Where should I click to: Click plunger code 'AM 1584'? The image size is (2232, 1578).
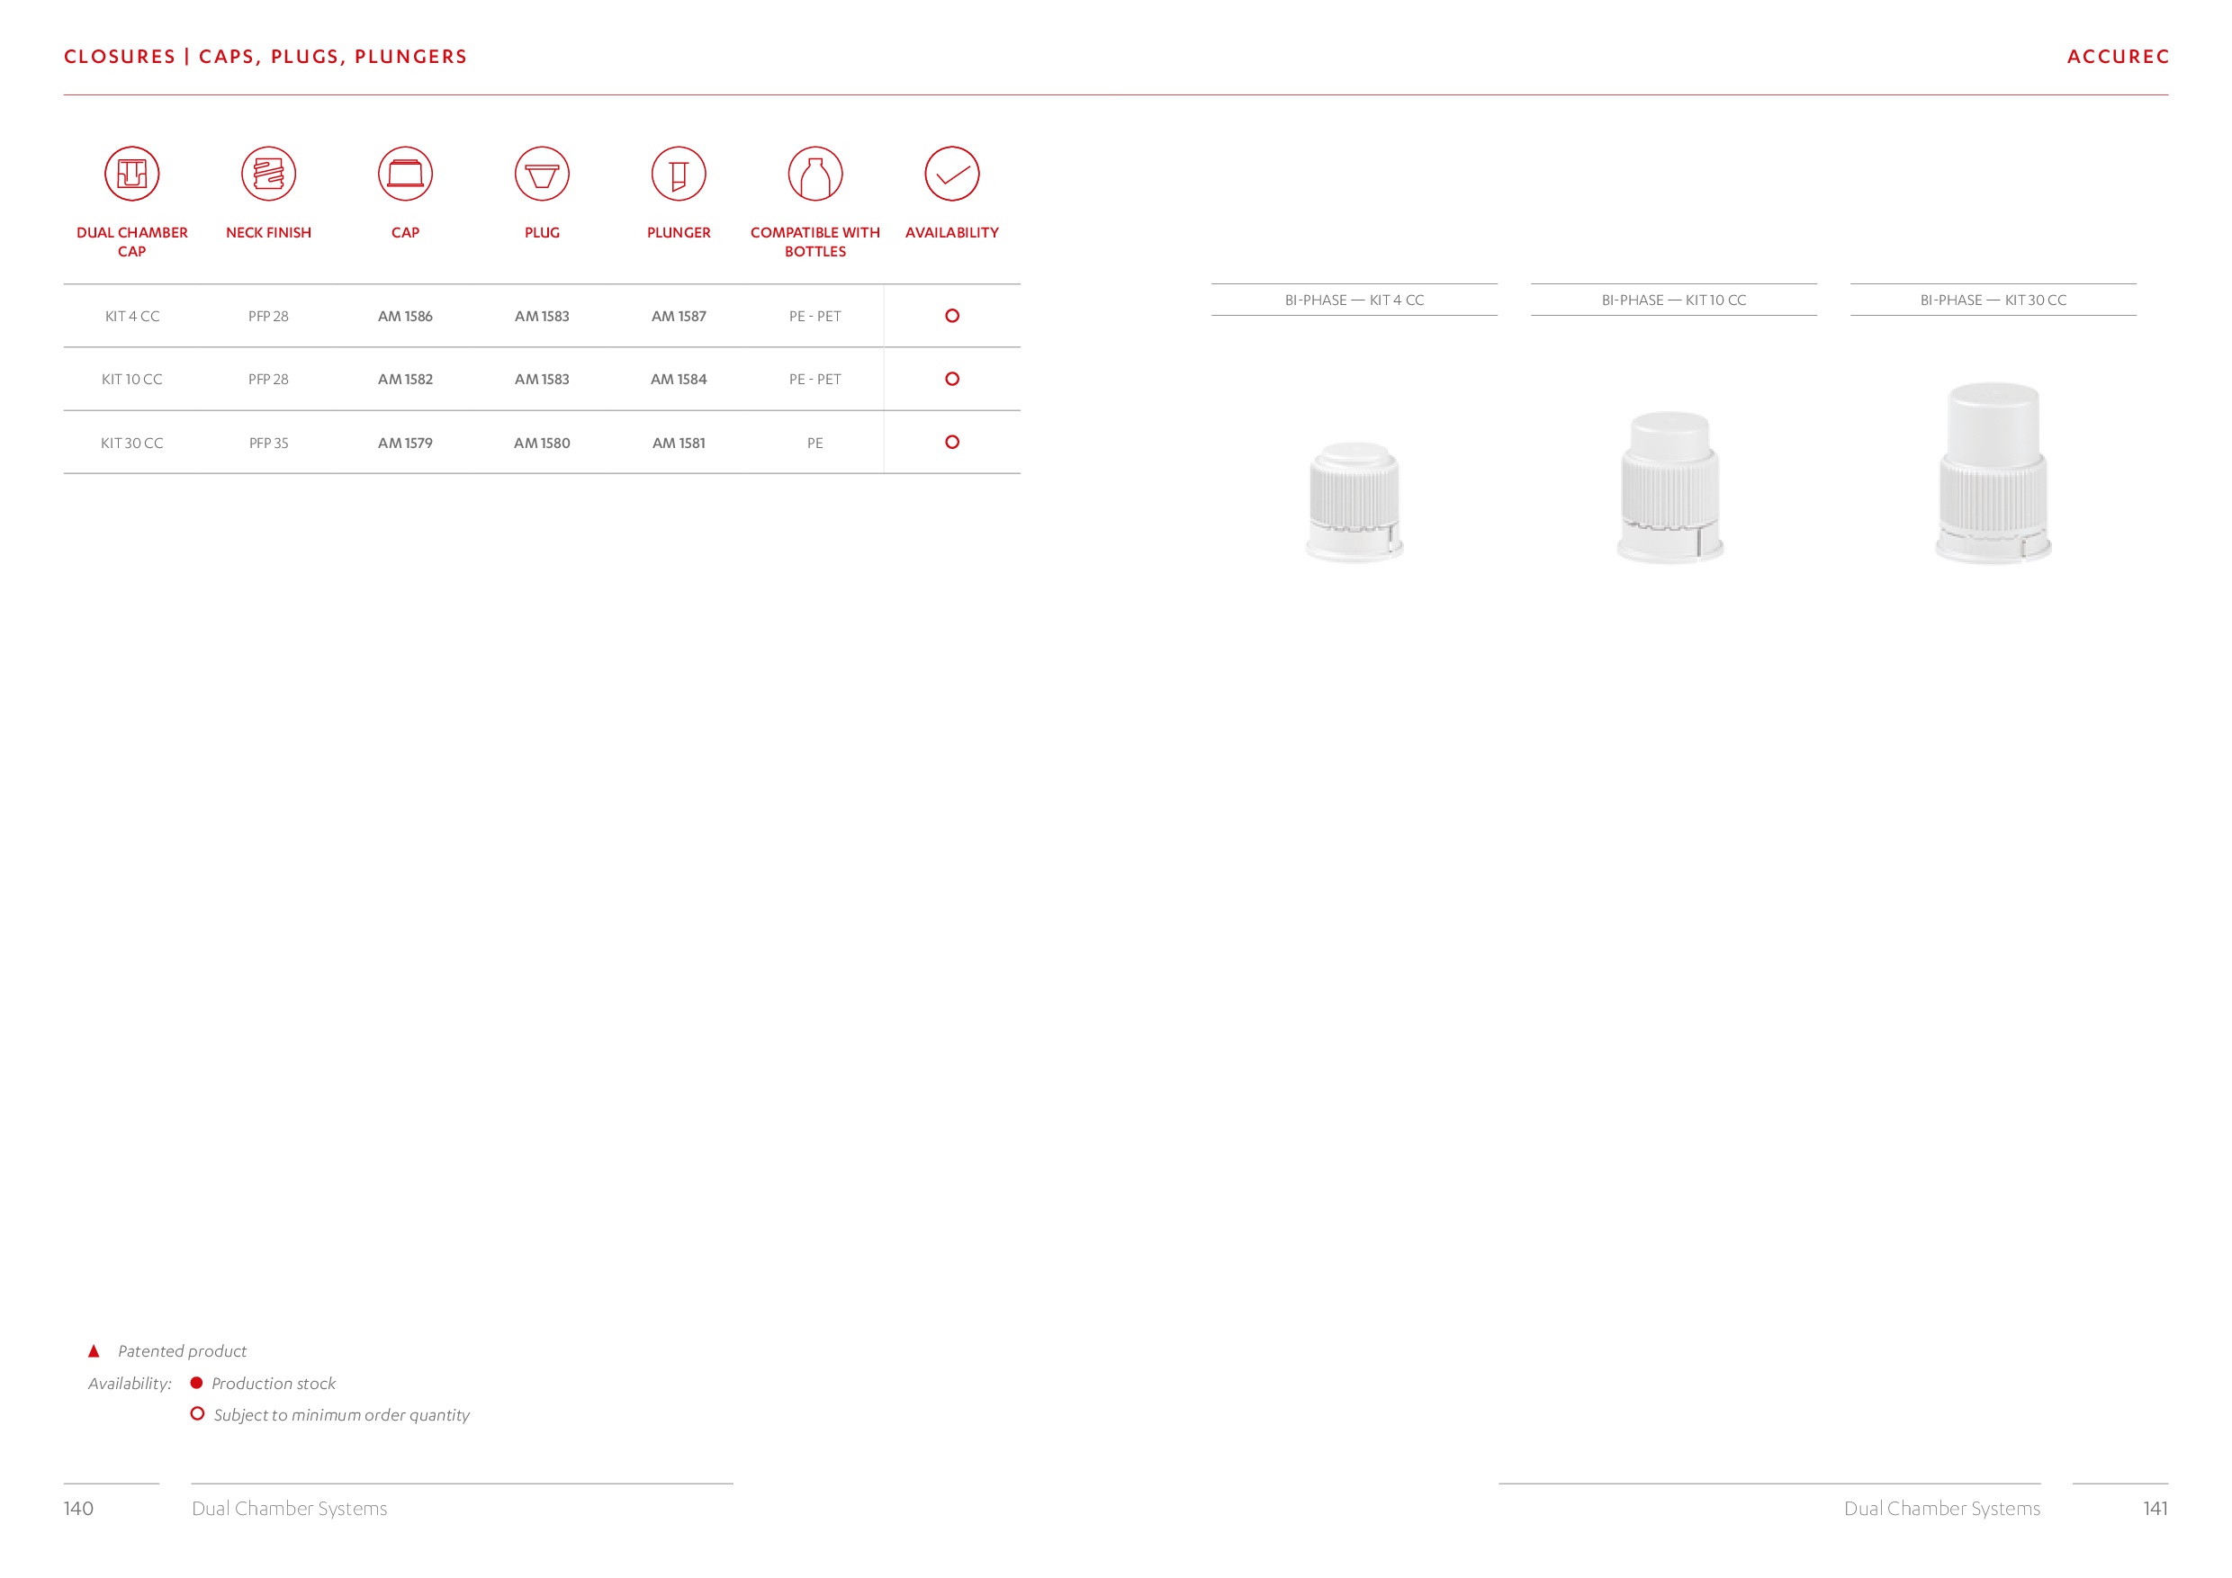pos(679,380)
